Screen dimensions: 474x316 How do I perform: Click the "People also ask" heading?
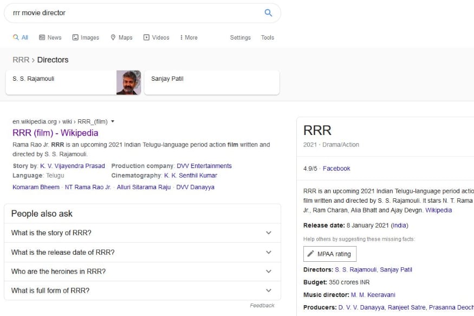pos(42,214)
